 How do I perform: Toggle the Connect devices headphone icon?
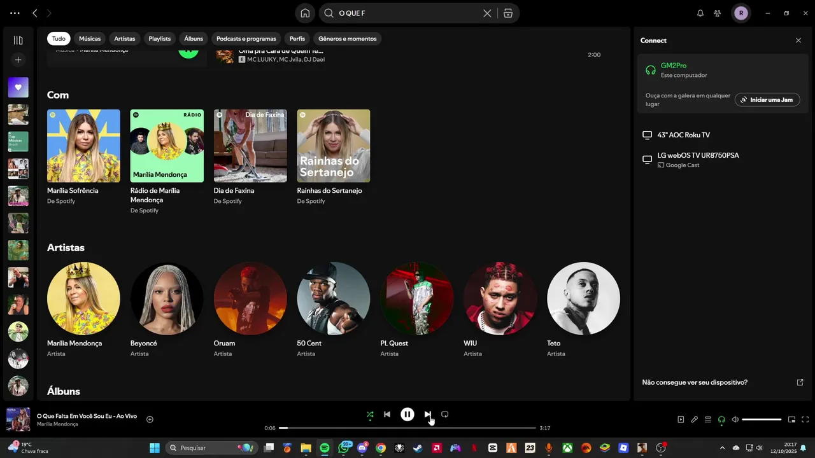[721, 420]
